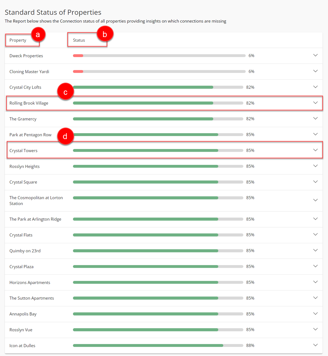328x356 pixels.
Task: Click the Status column header
Action: coord(79,40)
